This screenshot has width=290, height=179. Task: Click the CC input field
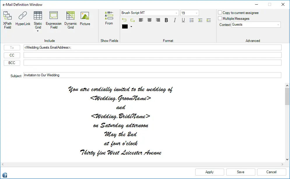pyautogui.click(x=152, y=55)
